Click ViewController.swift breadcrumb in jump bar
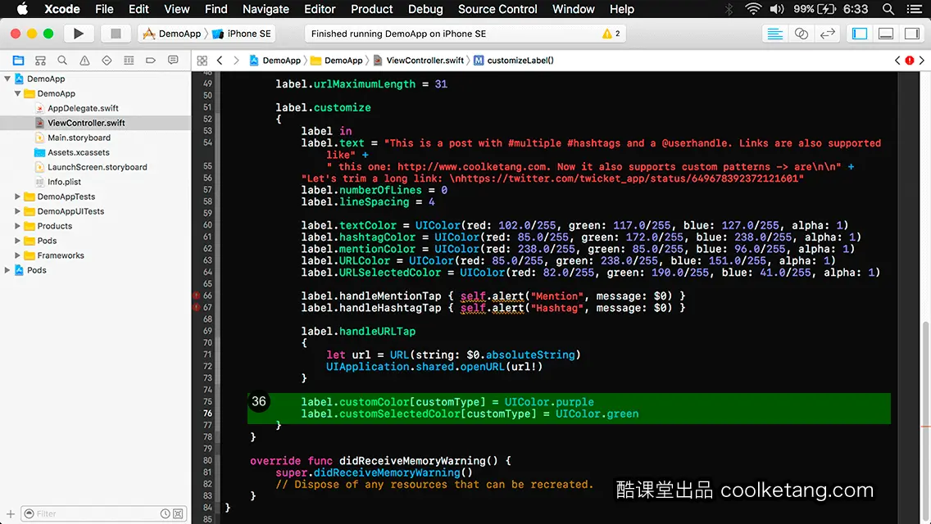The width and height of the screenshot is (931, 524). pyautogui.click(x=419, y=61)
